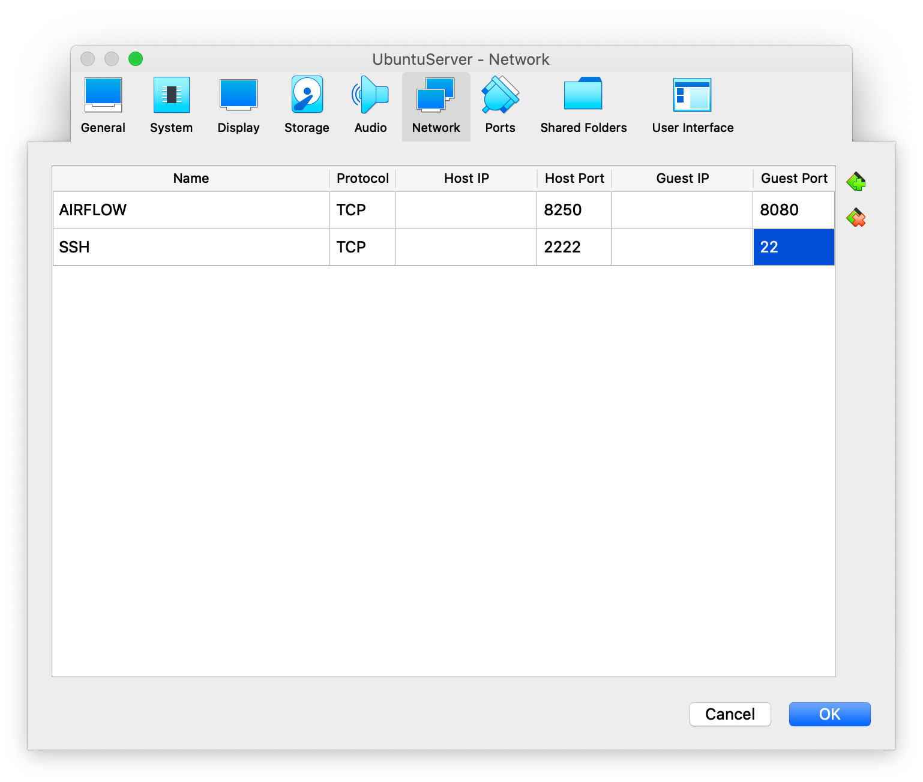Image resolution: width=923 pixels, height=782 pixels.
Task: Click the Guest Port column header
Action: [794, 179]
